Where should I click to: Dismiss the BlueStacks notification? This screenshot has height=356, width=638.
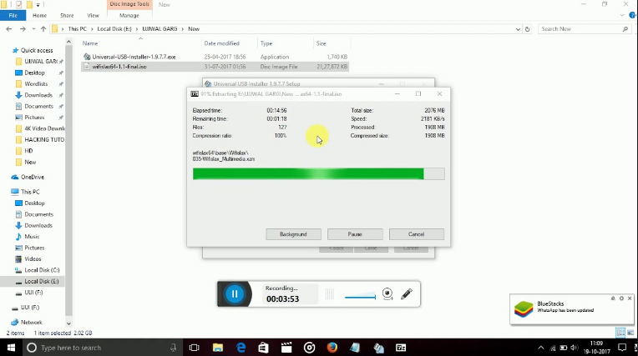point(630,298)
